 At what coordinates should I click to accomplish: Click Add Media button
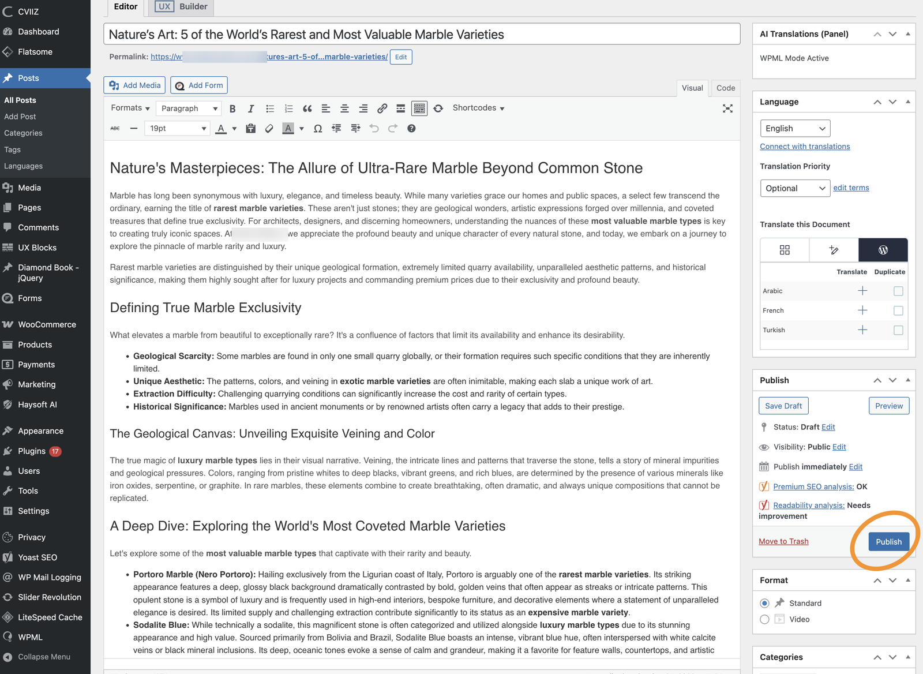135,85
